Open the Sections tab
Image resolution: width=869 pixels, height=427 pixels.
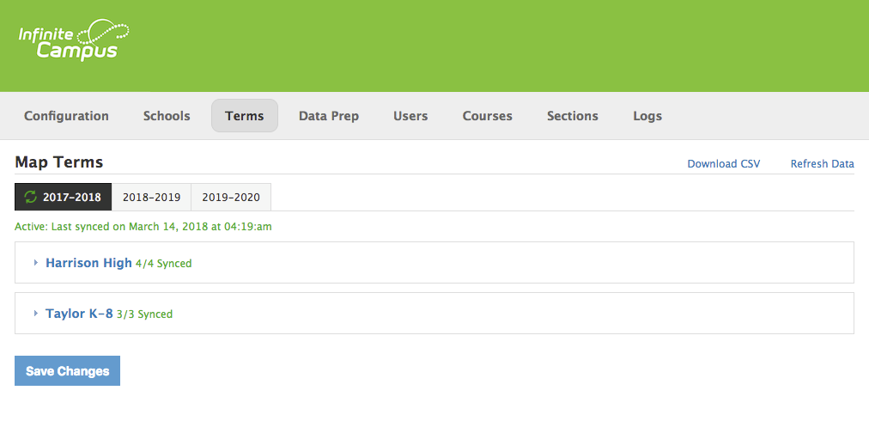[573, 116]
